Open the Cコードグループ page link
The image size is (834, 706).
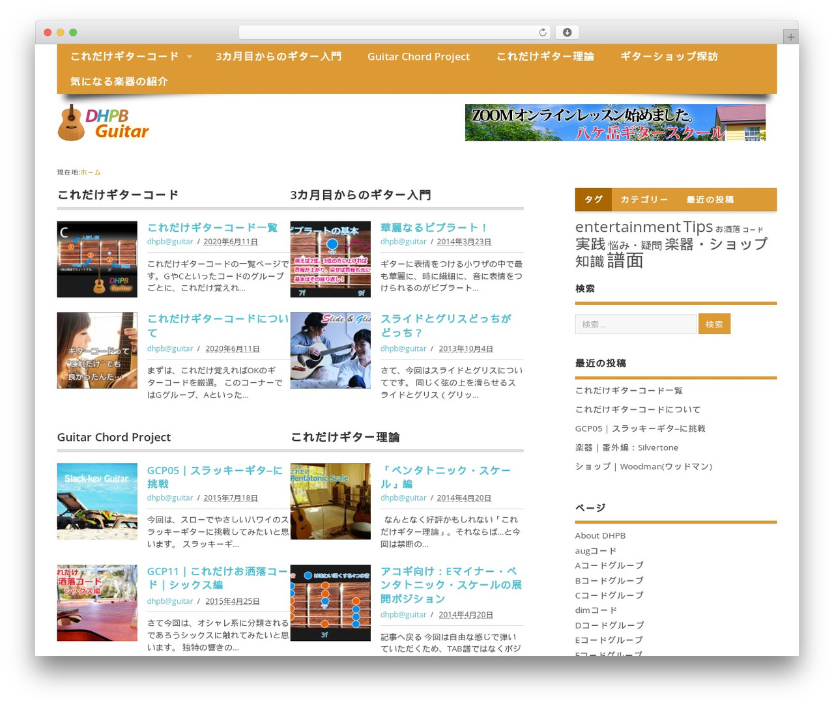tap(609, 595)
